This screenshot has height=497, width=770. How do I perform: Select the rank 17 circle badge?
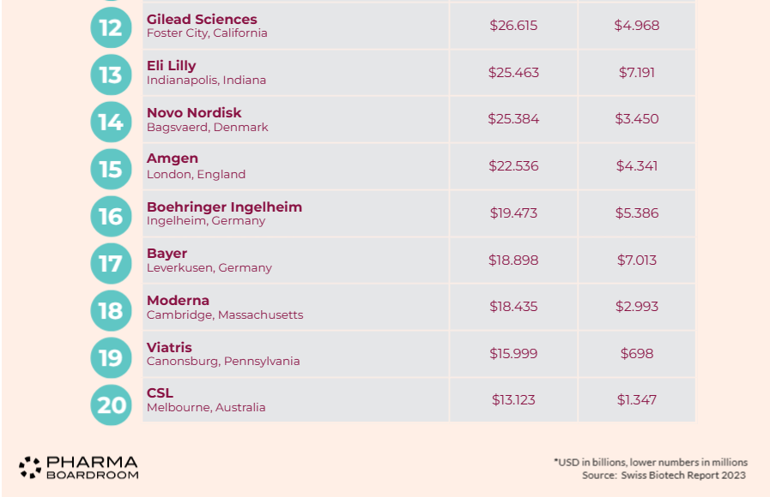(x=111, y=262)
